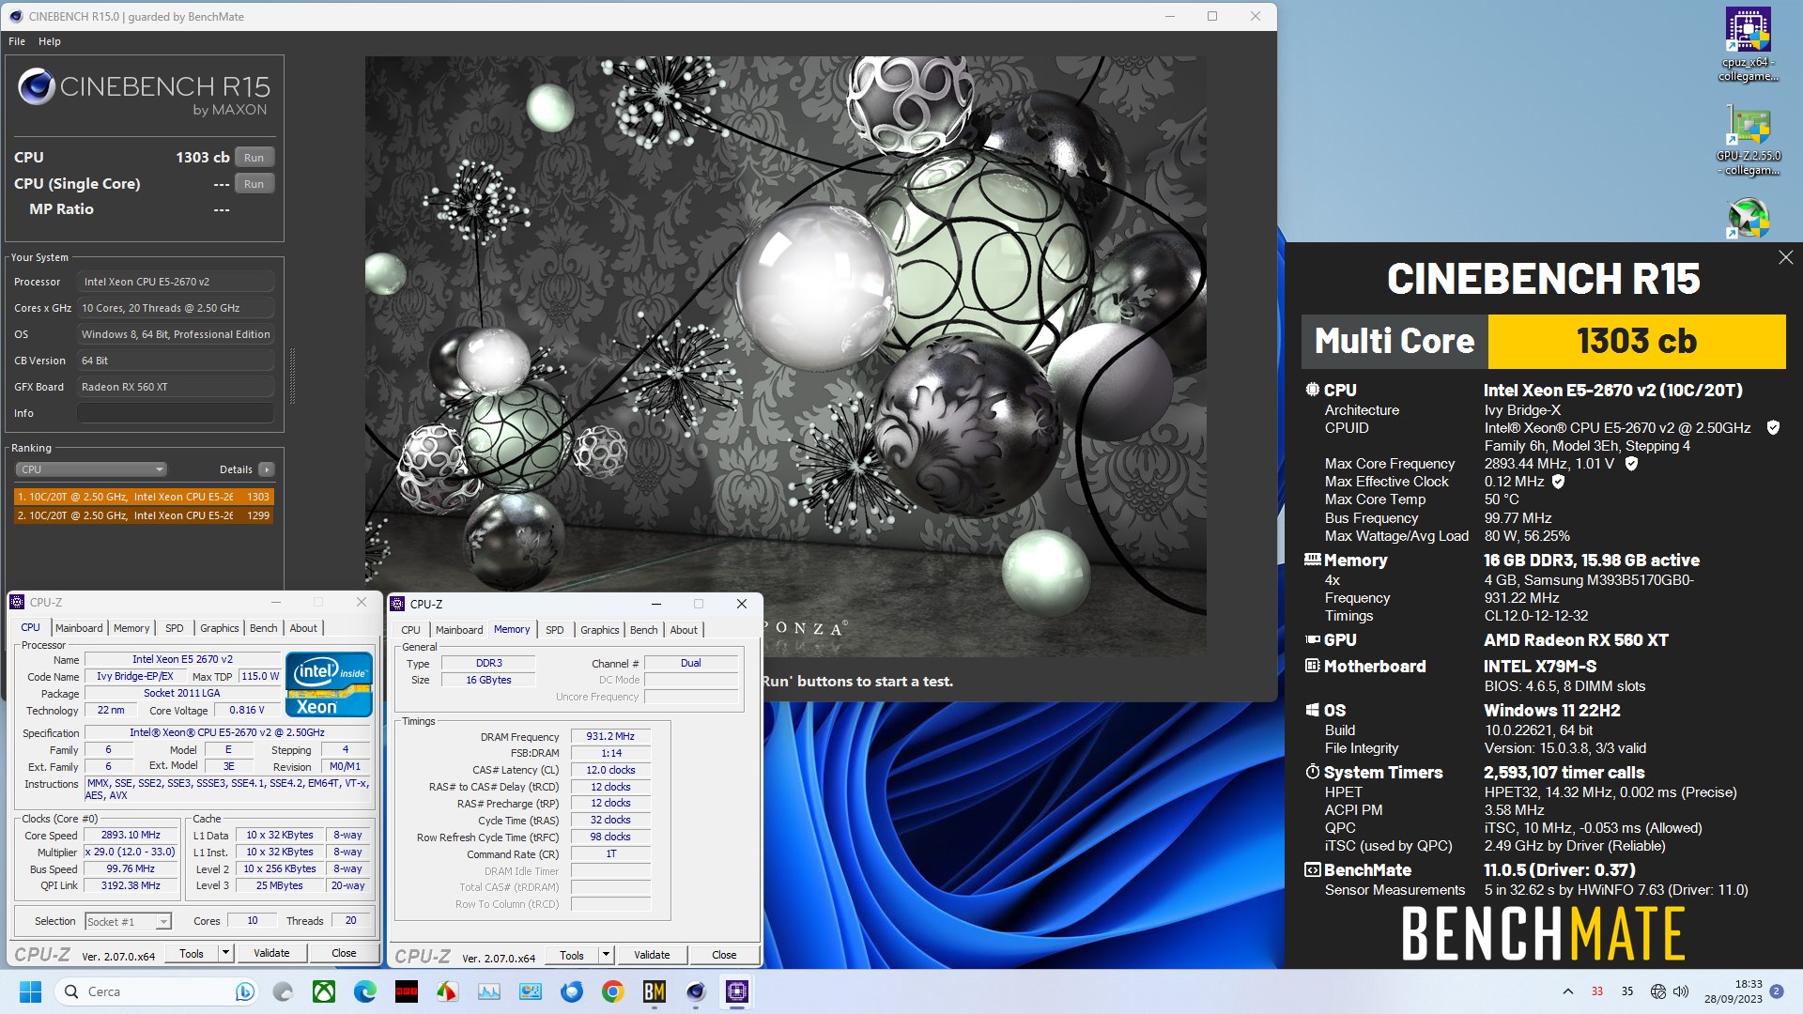Click the shield beside Max Core Frequency

pos(1631,464)
